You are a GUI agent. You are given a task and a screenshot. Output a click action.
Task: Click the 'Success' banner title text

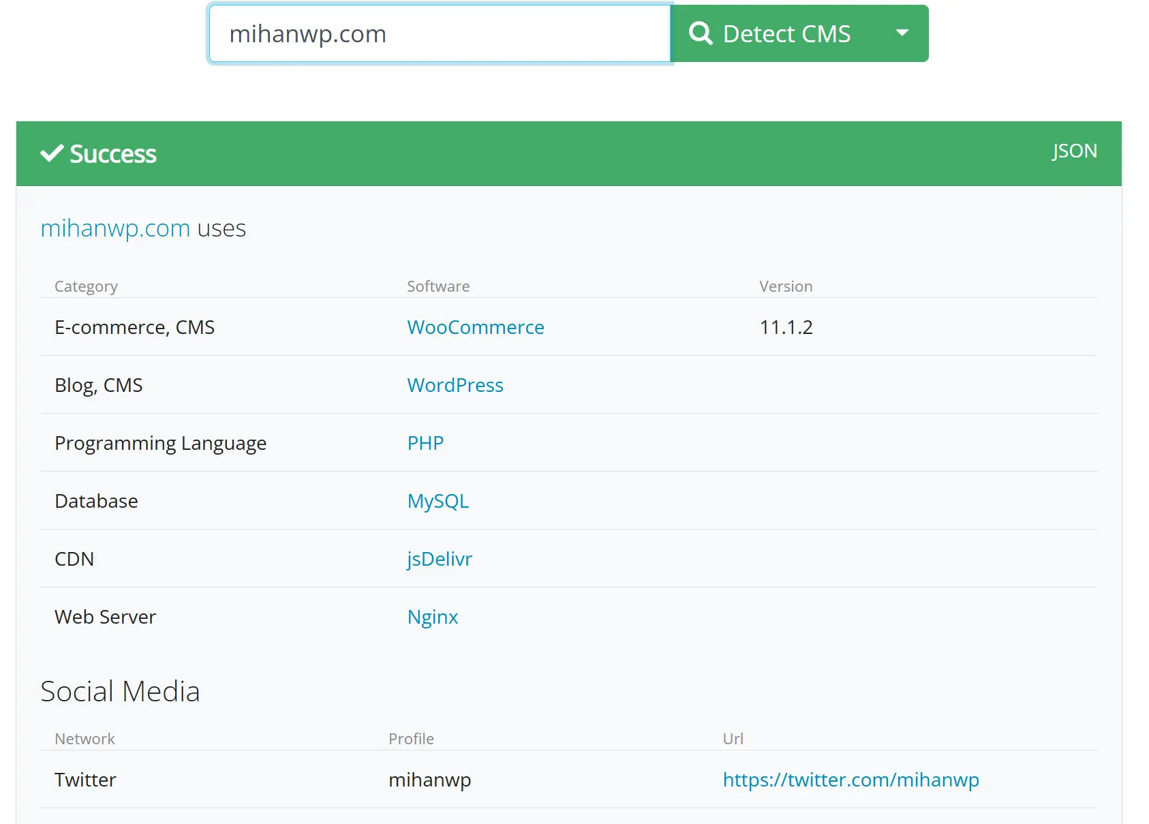tap(113, 154)
